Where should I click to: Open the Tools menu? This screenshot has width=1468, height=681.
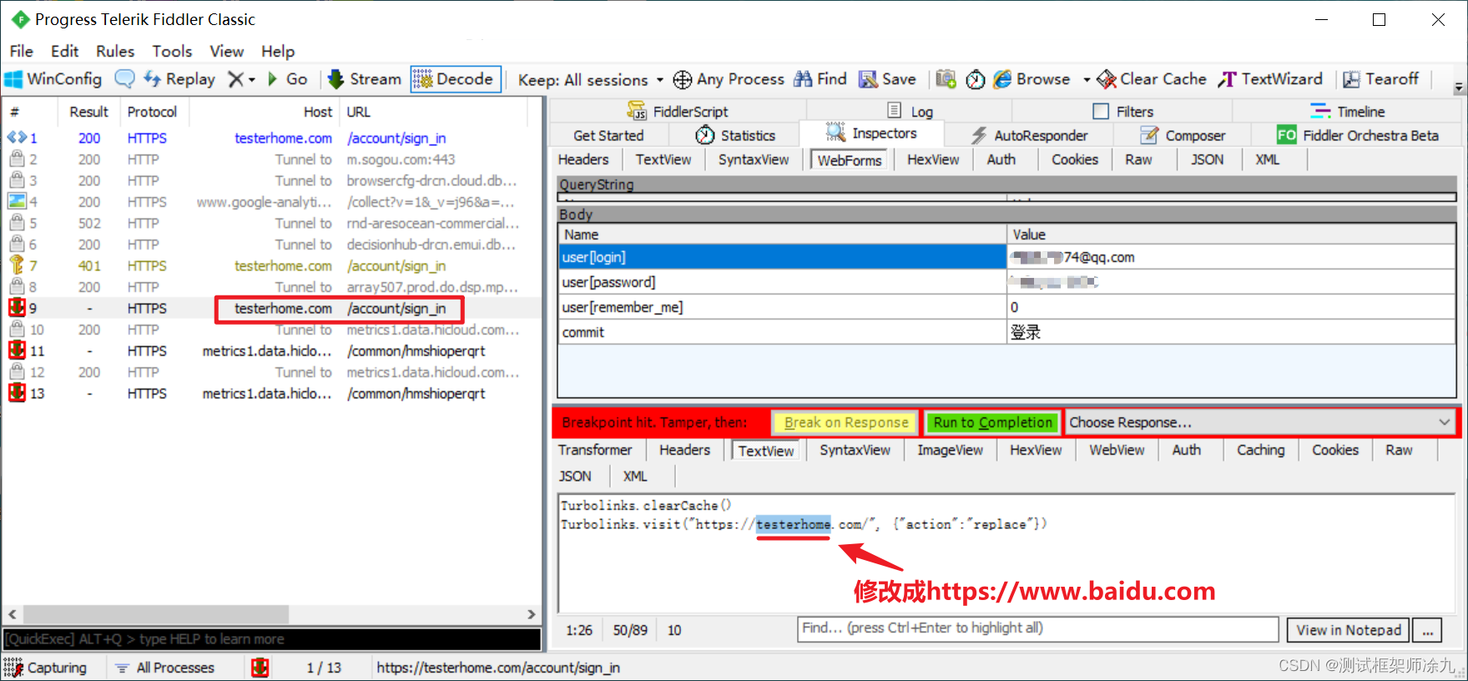[x=172, y=51]
